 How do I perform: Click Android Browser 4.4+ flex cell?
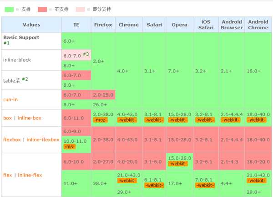coord(232,184)
